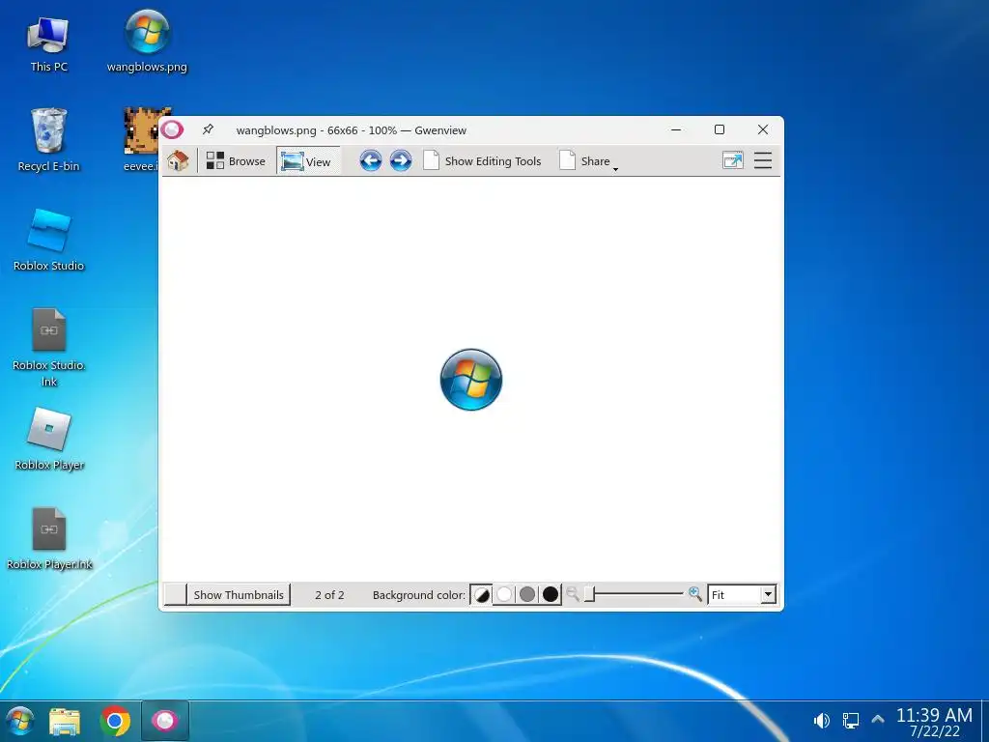Select Roblox Player.lnk file icon
Viewport: 989px width, 742px height.
click(x=49, y=539)
